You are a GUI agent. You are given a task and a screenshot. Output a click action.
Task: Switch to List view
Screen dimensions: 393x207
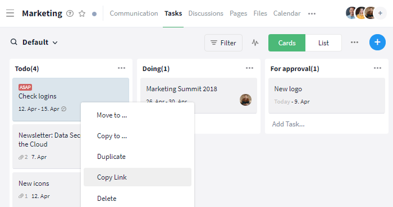point(323,43)
